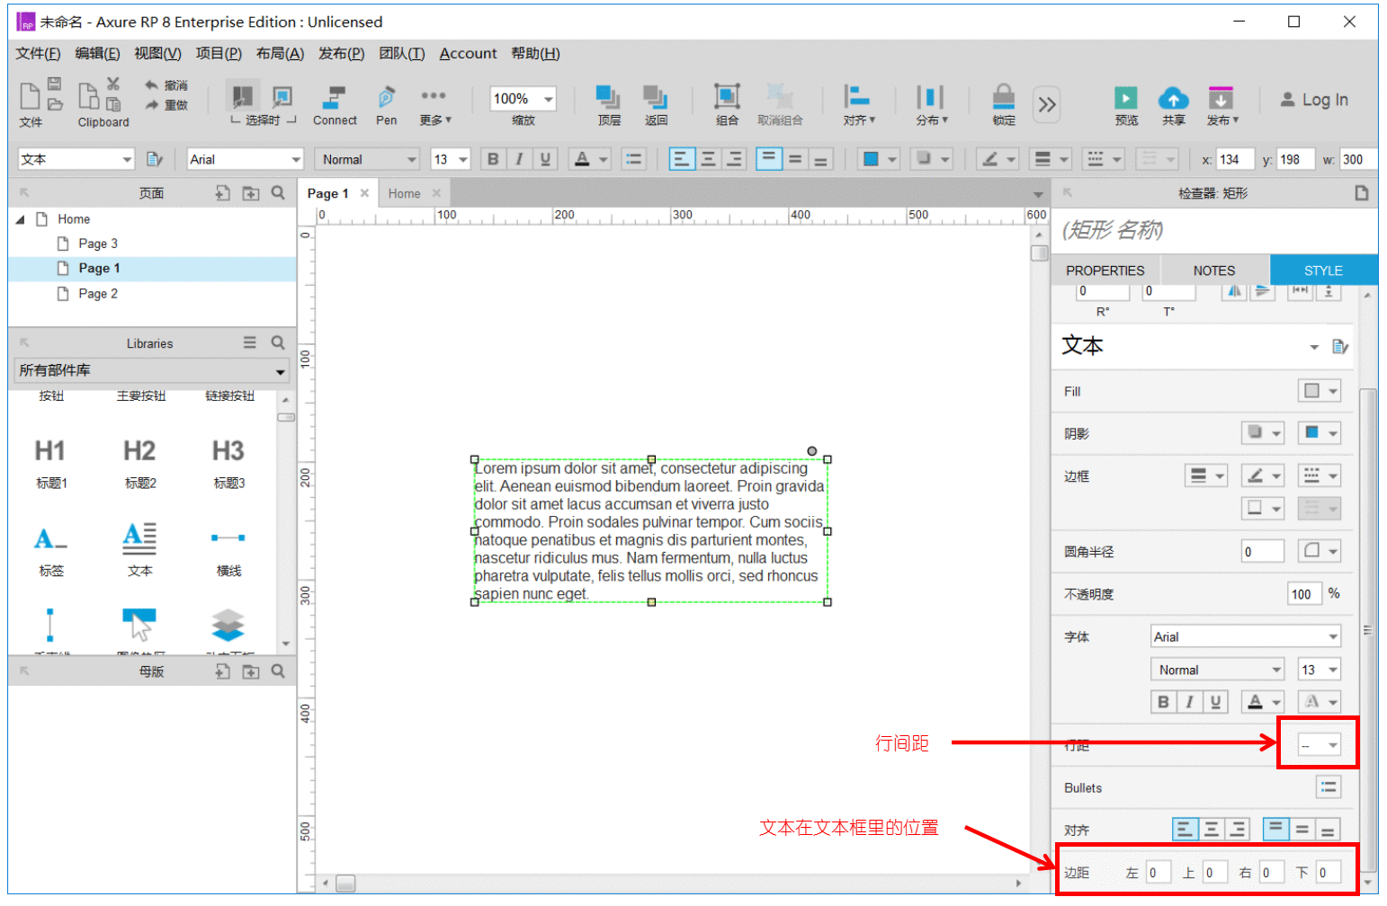Lock the widget with 锁定
The image size is (1387, 906).
click(x=1004, y=105)
